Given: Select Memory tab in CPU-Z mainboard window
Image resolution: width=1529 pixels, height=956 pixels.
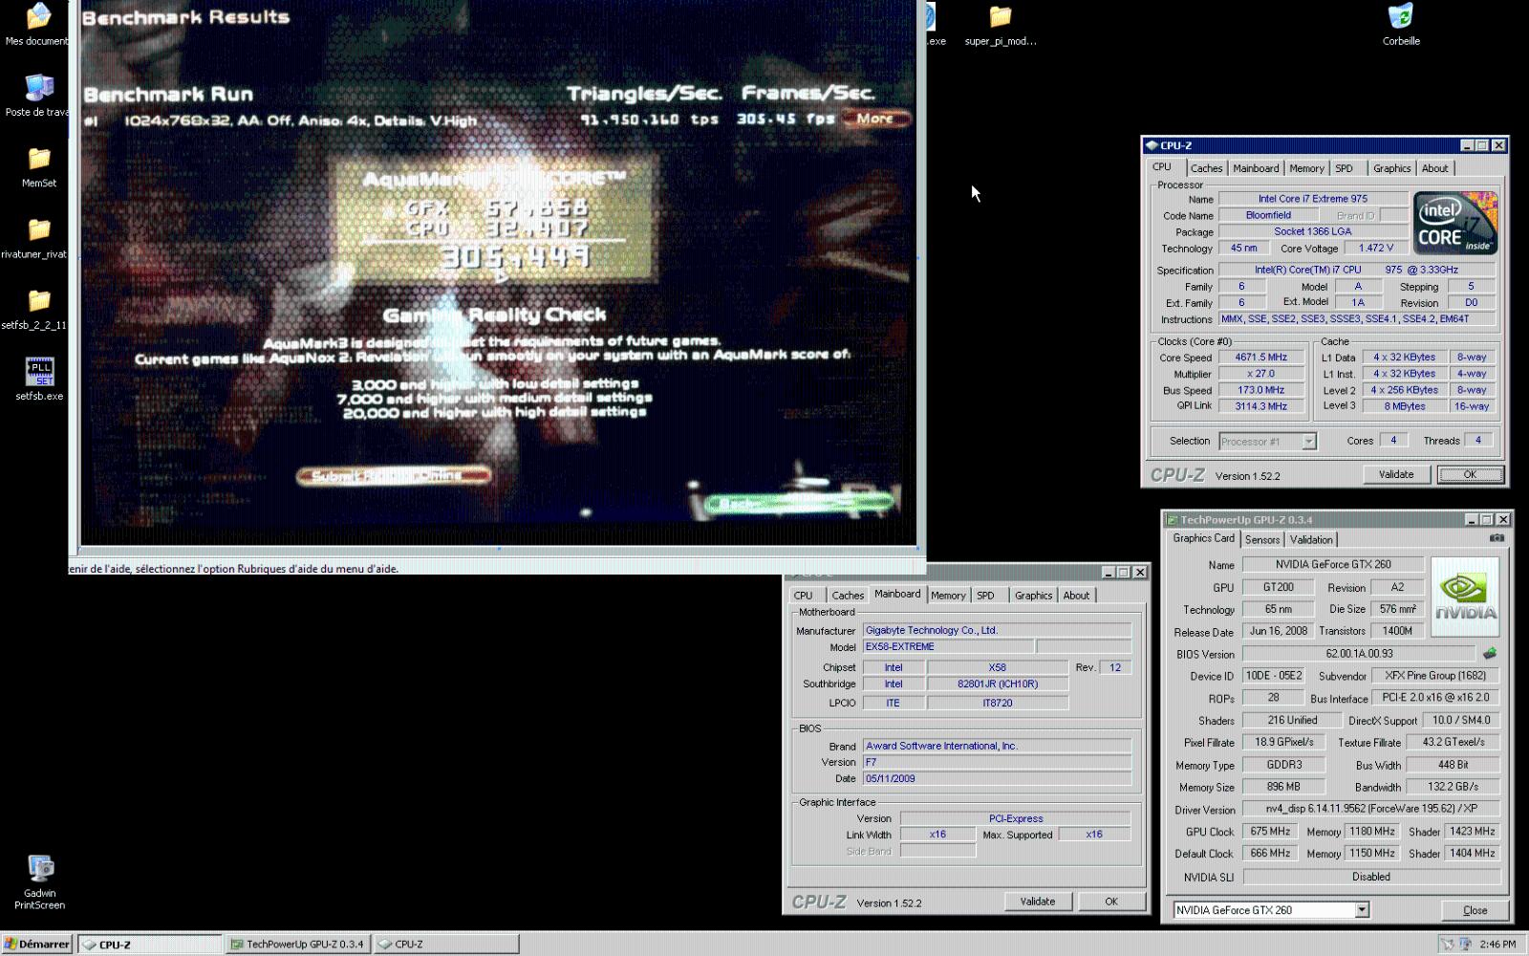Looking at the screenshot, I should pyautogui.click(x=948, y=596).
